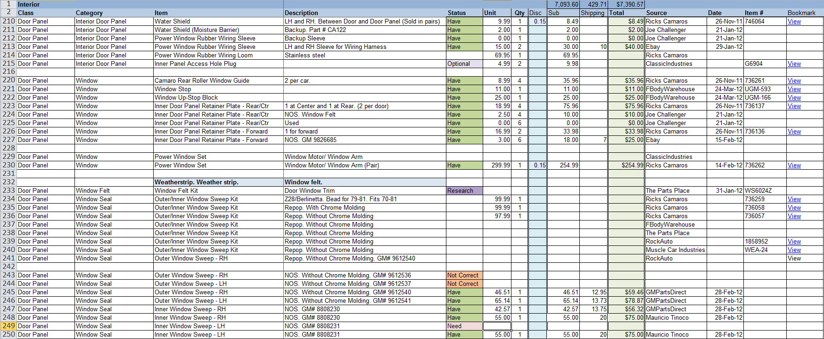Select the Bookmark column header cell

[x=805, y=13]
